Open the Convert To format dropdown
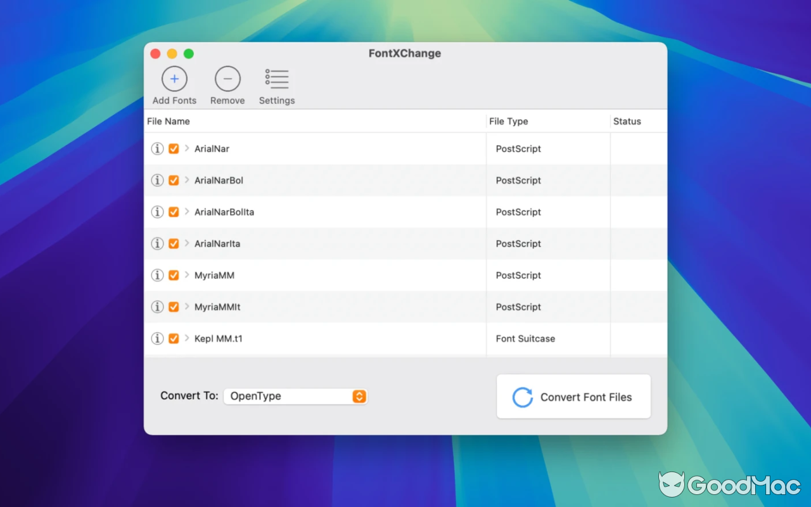 click(359, 396)
